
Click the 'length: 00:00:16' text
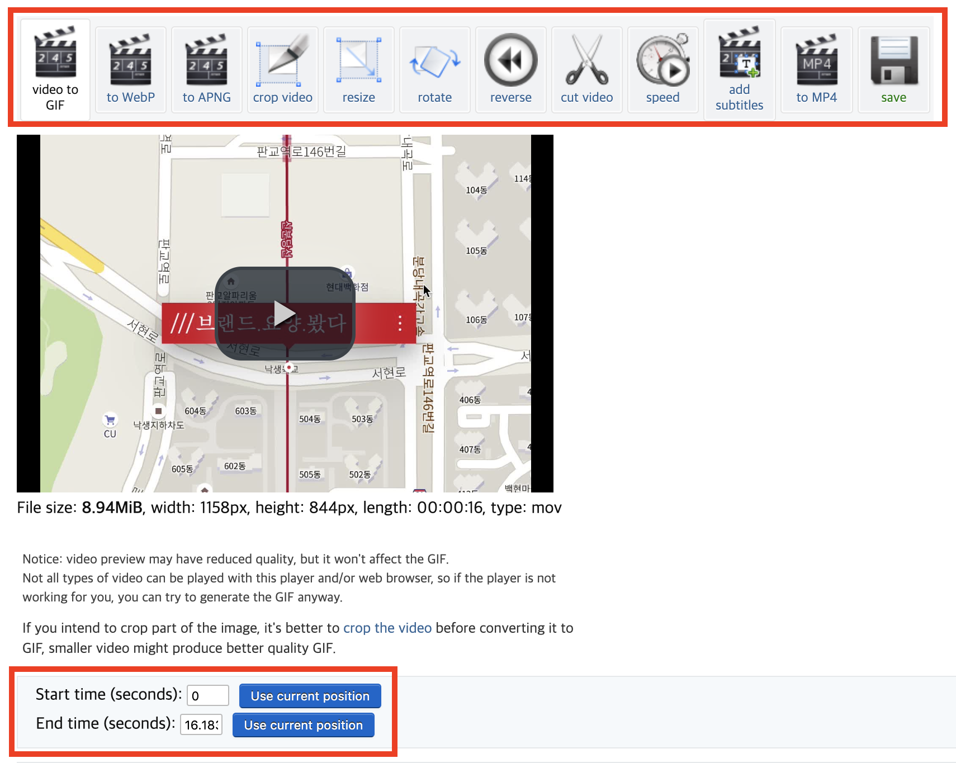tap(423, 508)
